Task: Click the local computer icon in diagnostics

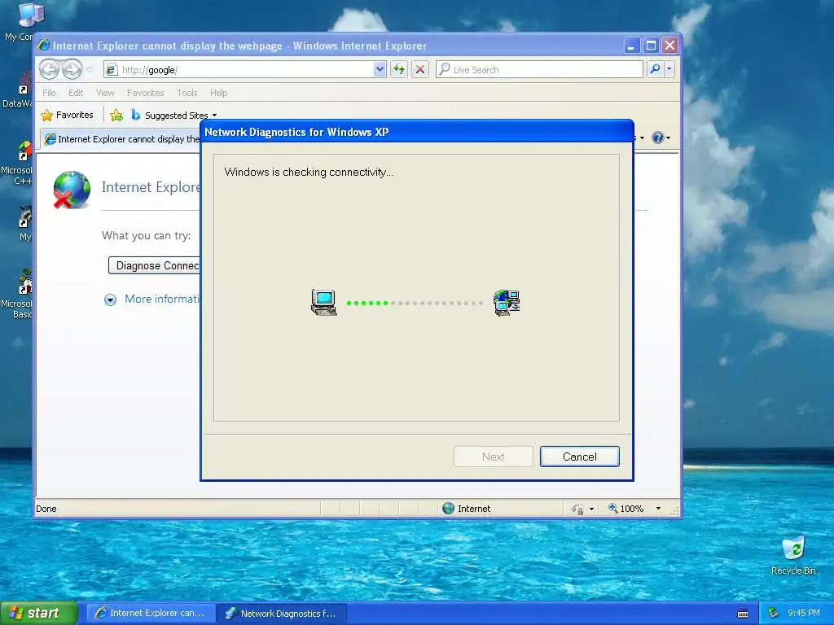Action: pos(324,303)
